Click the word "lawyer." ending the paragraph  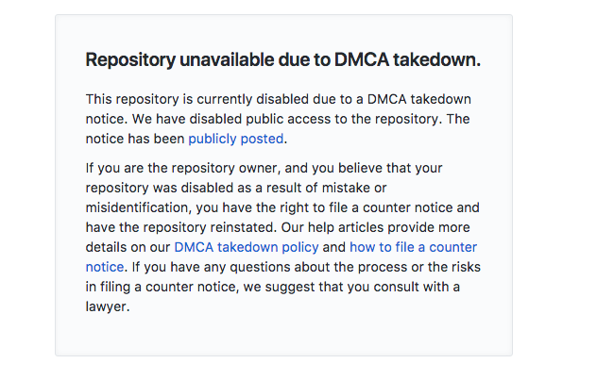pyautogui.click(x=107, y=306)
